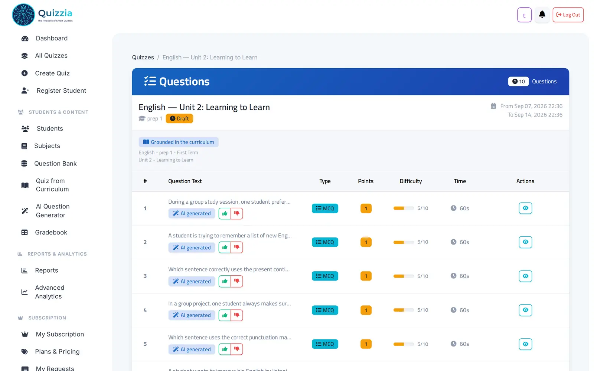The image size is (594, 371).
Task: Thumbs up question 2 AI content
Action: click(x=225, y=247)
